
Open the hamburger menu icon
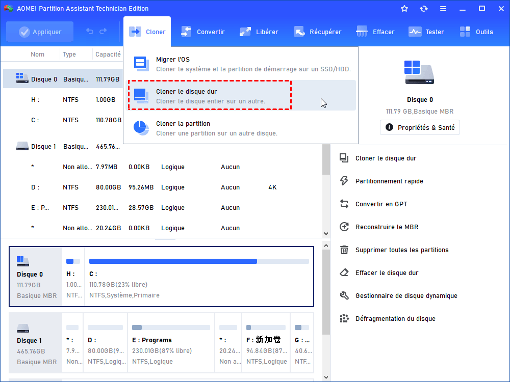(443, 9)
